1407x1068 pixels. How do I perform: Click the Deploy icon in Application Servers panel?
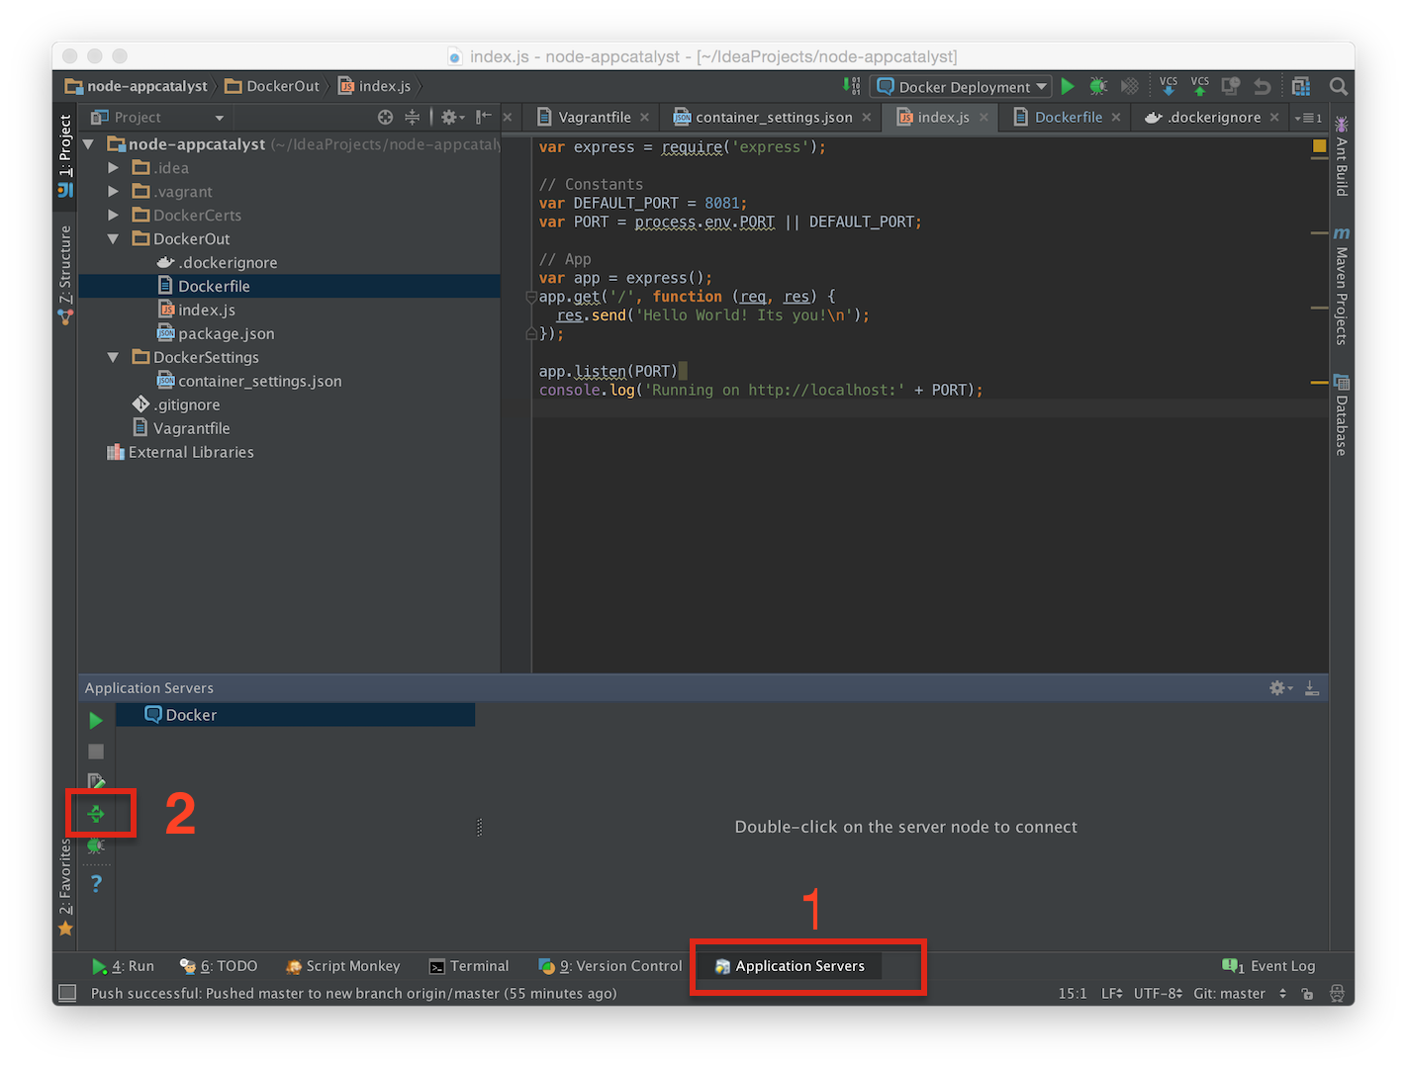tap(96, 814)
